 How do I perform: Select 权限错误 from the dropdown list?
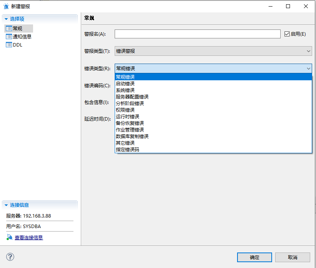click(x=213, y=110)
